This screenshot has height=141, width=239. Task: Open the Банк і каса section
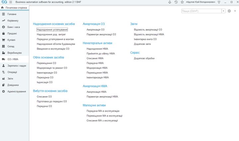tap(14, 27)
